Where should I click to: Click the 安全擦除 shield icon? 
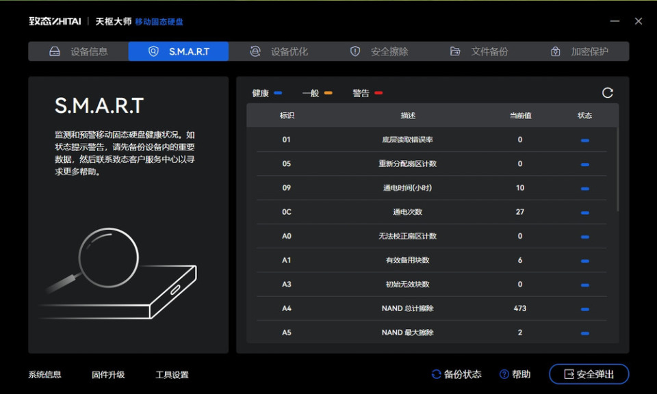coord(355,51)
